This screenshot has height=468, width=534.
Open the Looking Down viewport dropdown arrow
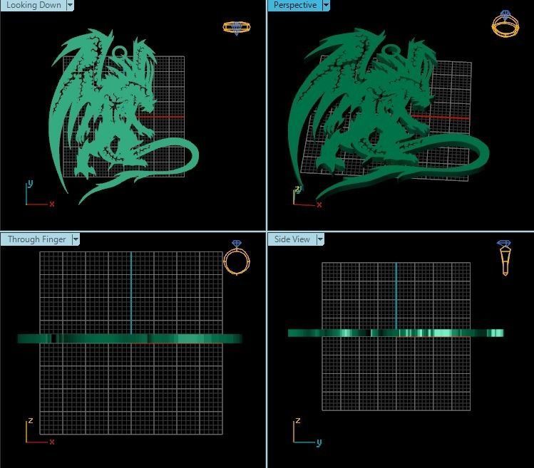pyautogui.click(x=70, y=5)
